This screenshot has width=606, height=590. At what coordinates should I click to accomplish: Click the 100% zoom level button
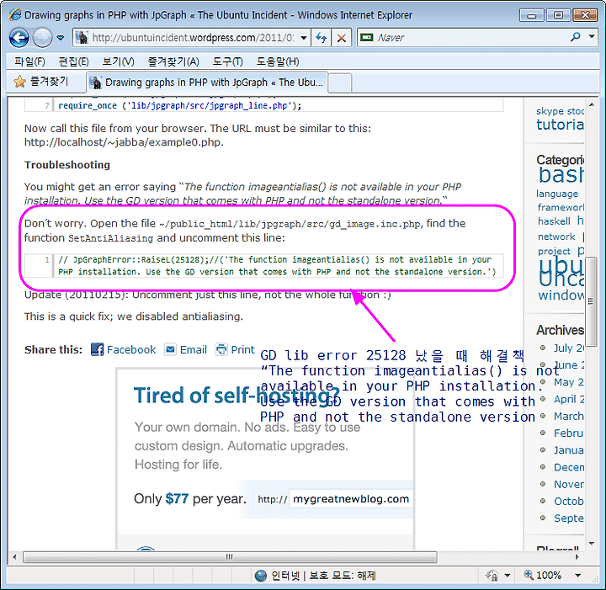[543, 576]
